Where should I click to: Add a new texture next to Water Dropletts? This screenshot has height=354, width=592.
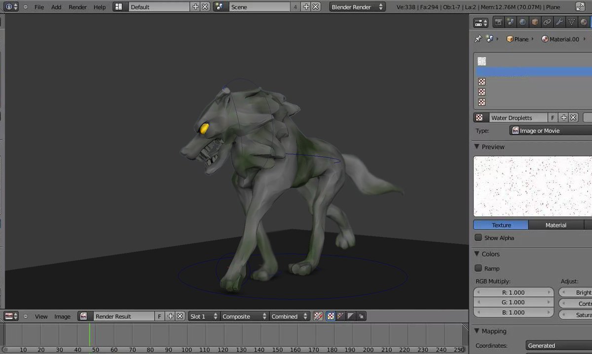[564, 118]
